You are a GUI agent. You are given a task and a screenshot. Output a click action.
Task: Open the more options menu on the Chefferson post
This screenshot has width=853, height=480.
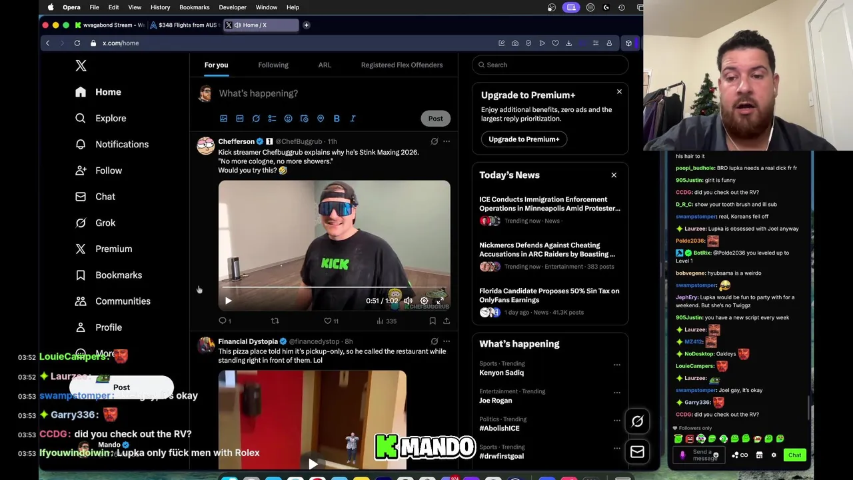[446, 141]
